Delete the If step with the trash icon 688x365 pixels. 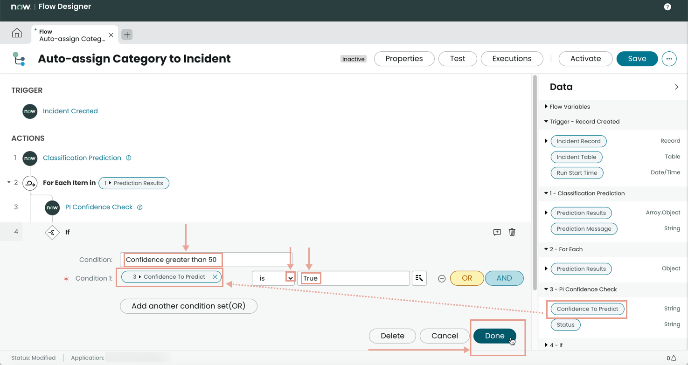512,232
